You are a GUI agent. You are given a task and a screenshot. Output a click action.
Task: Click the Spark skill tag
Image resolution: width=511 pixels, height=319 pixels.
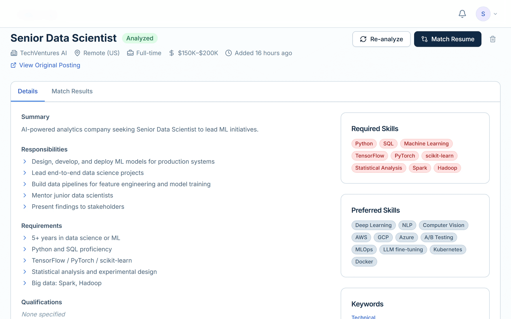pos(420,168)
